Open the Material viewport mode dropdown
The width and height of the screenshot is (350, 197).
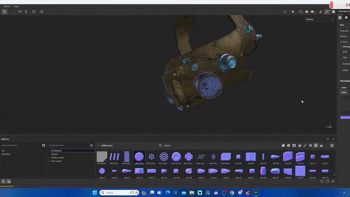point(319,20)
